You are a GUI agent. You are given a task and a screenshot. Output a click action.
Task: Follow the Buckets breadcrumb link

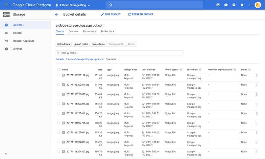(60, 59)
